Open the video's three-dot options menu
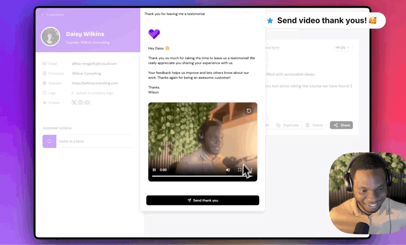The image size is (406, 245). tap(251, 170)
